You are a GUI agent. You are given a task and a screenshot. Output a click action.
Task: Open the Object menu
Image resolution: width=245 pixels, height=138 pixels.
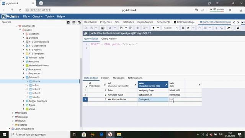[38, 16]
